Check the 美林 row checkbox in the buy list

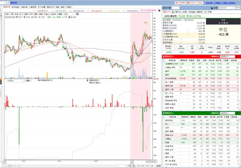pyautogui.click(x=163, y=71)
